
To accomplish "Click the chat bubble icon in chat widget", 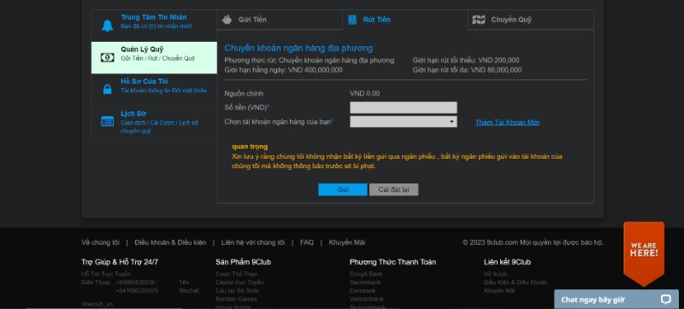I will point(665,300).
